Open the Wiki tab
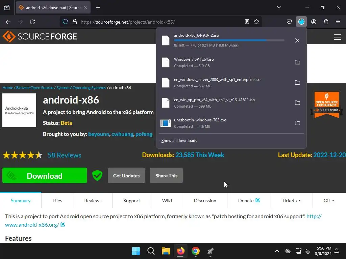This screenshot has width=346, height=259. coord(167,201)
